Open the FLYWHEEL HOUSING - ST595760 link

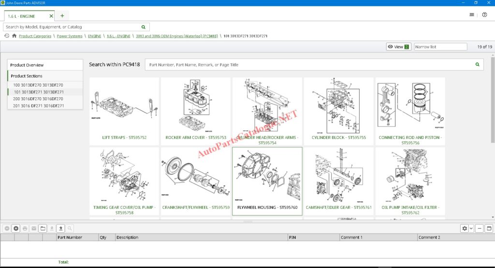[267, 207]
